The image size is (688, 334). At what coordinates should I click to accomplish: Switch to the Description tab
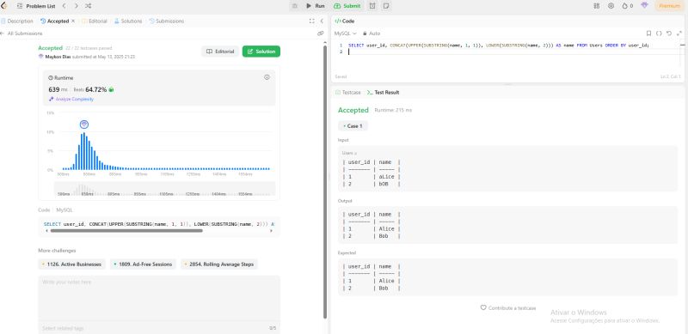[17, 21]
